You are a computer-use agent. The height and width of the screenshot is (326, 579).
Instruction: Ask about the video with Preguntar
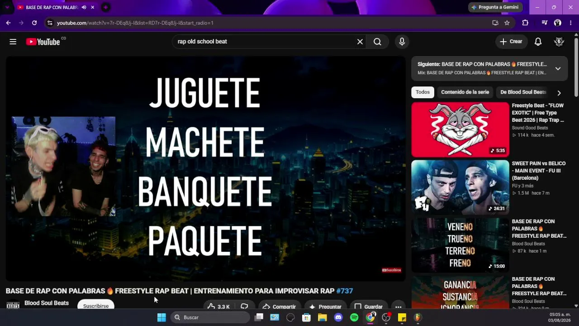(x=325, y=305)
